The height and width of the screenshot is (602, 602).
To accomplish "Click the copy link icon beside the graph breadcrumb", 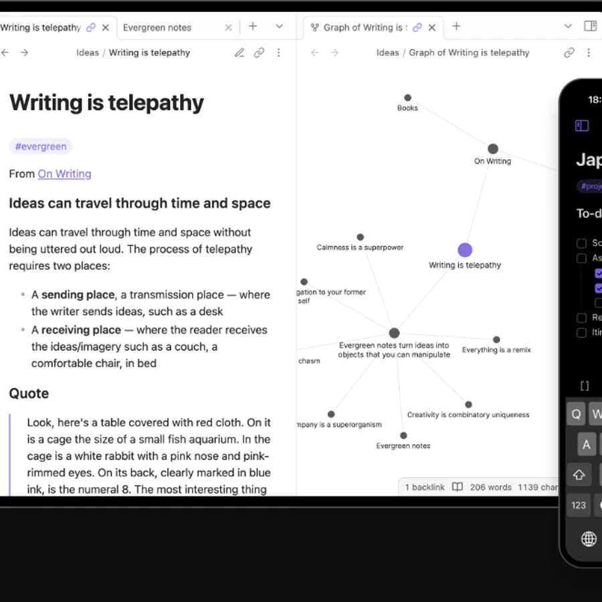I will (569, 52).
